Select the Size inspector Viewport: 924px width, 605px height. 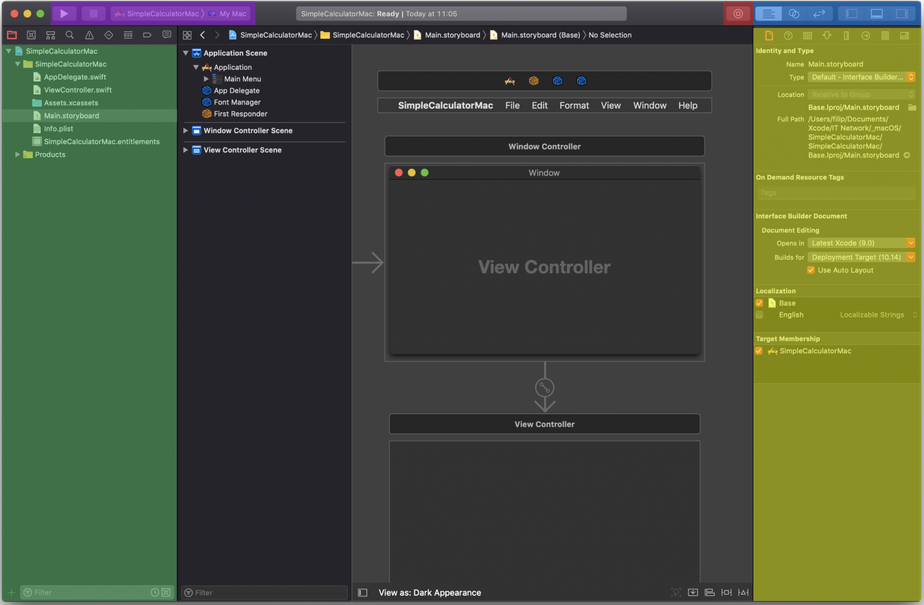pyautogui.click(x=847, y=35)
